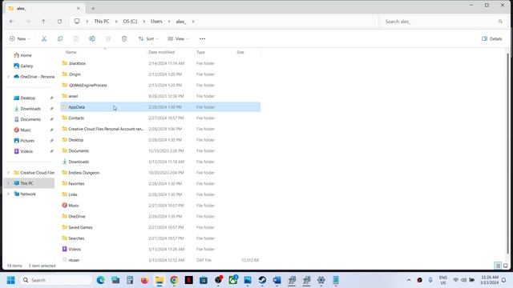Open Windows Start menu
Screen dimensions: 513x288
[10, 280]
